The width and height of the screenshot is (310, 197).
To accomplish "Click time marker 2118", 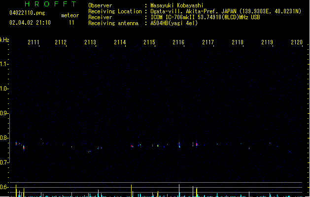I will [x=238, y=42].
